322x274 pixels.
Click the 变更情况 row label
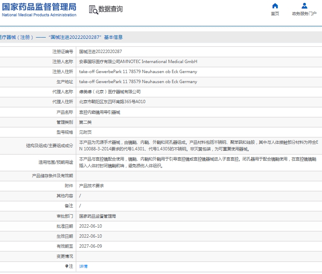coord(65,256)
